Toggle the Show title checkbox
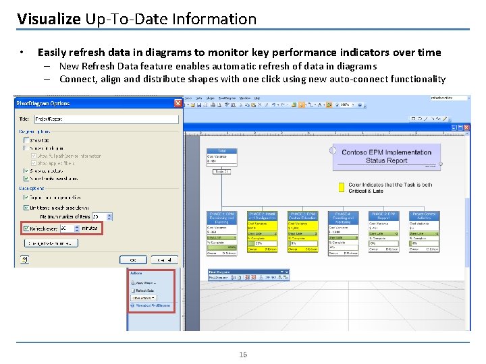 26,140
